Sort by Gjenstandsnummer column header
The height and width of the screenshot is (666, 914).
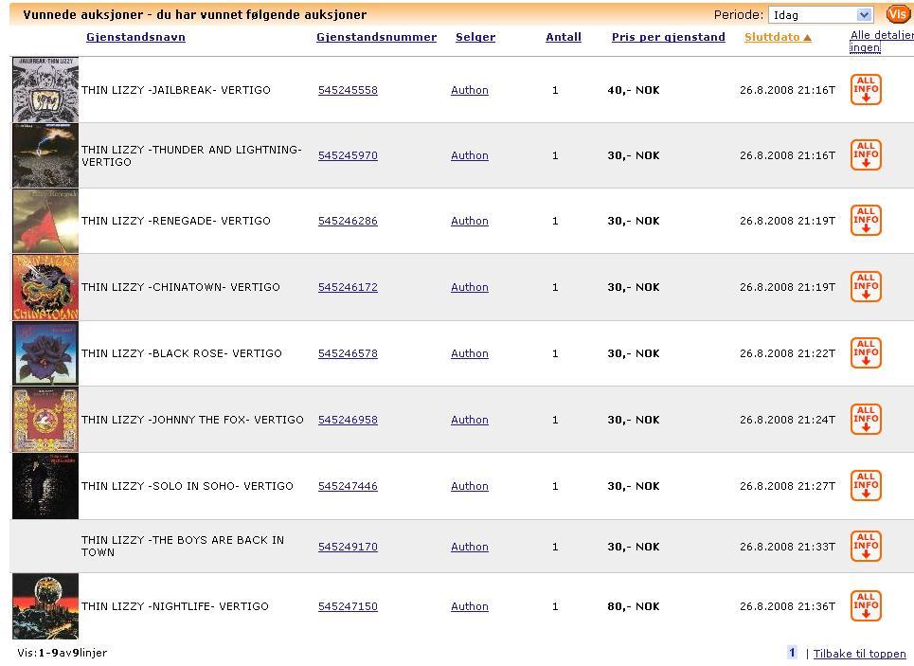click(x=377, y=37)
